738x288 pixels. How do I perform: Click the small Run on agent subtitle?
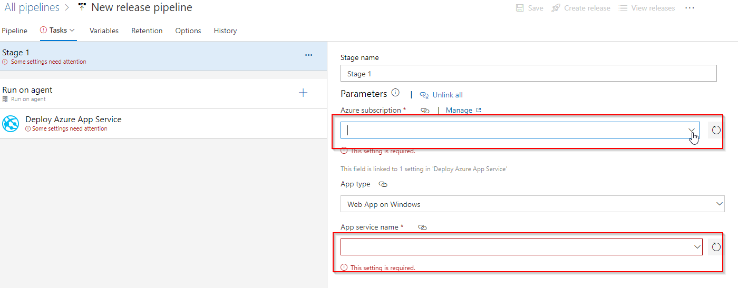28,99
